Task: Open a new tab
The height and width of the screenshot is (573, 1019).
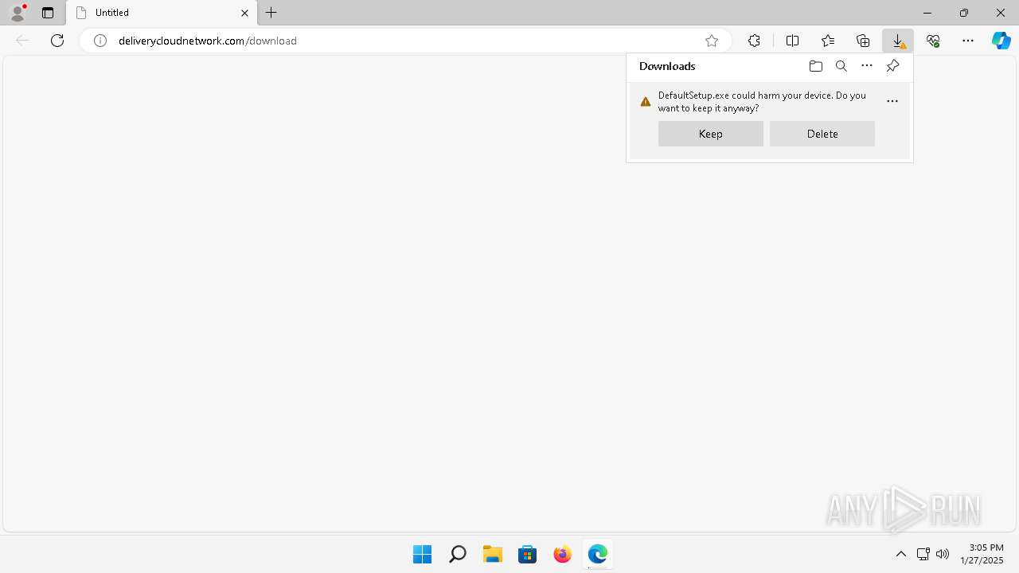Action: tap(271, 13)
